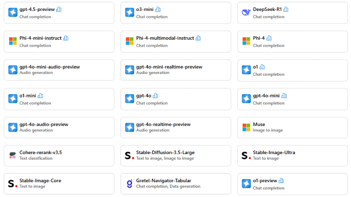Click the gpt-4o-mini-audio-preview title
Viewport: 351px width, 197px height.
[x=50, y=67]
